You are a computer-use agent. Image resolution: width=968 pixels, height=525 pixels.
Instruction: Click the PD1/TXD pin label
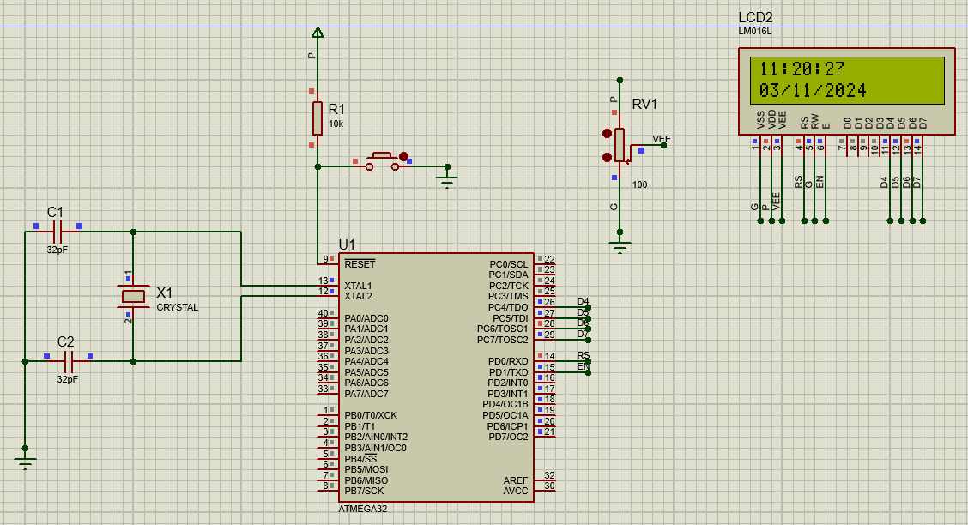coord(509,372)
